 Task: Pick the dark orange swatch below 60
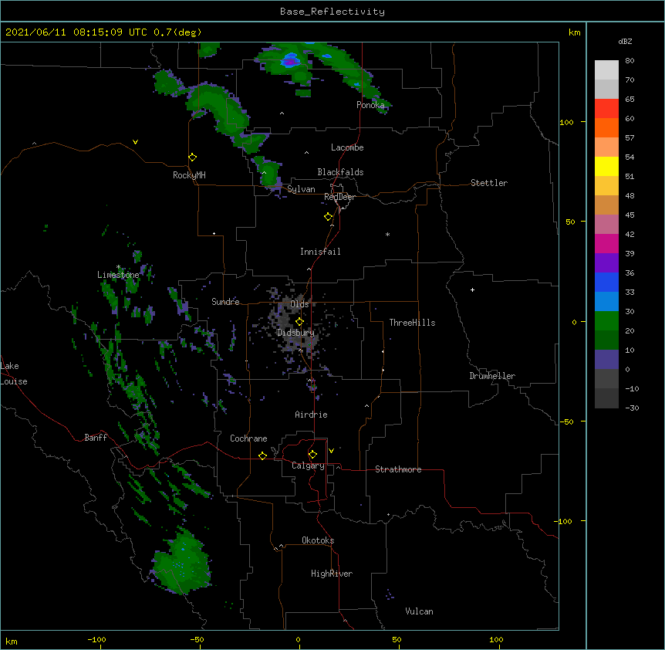point(606,127)
